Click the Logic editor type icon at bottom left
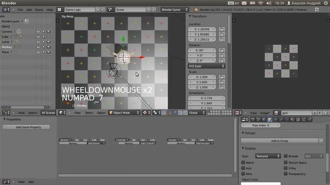Screen dimensions: 330x185 pos(6,181)
